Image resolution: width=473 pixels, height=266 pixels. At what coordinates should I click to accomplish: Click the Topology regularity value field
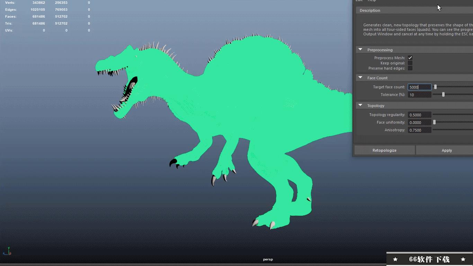tap(419, 115)
